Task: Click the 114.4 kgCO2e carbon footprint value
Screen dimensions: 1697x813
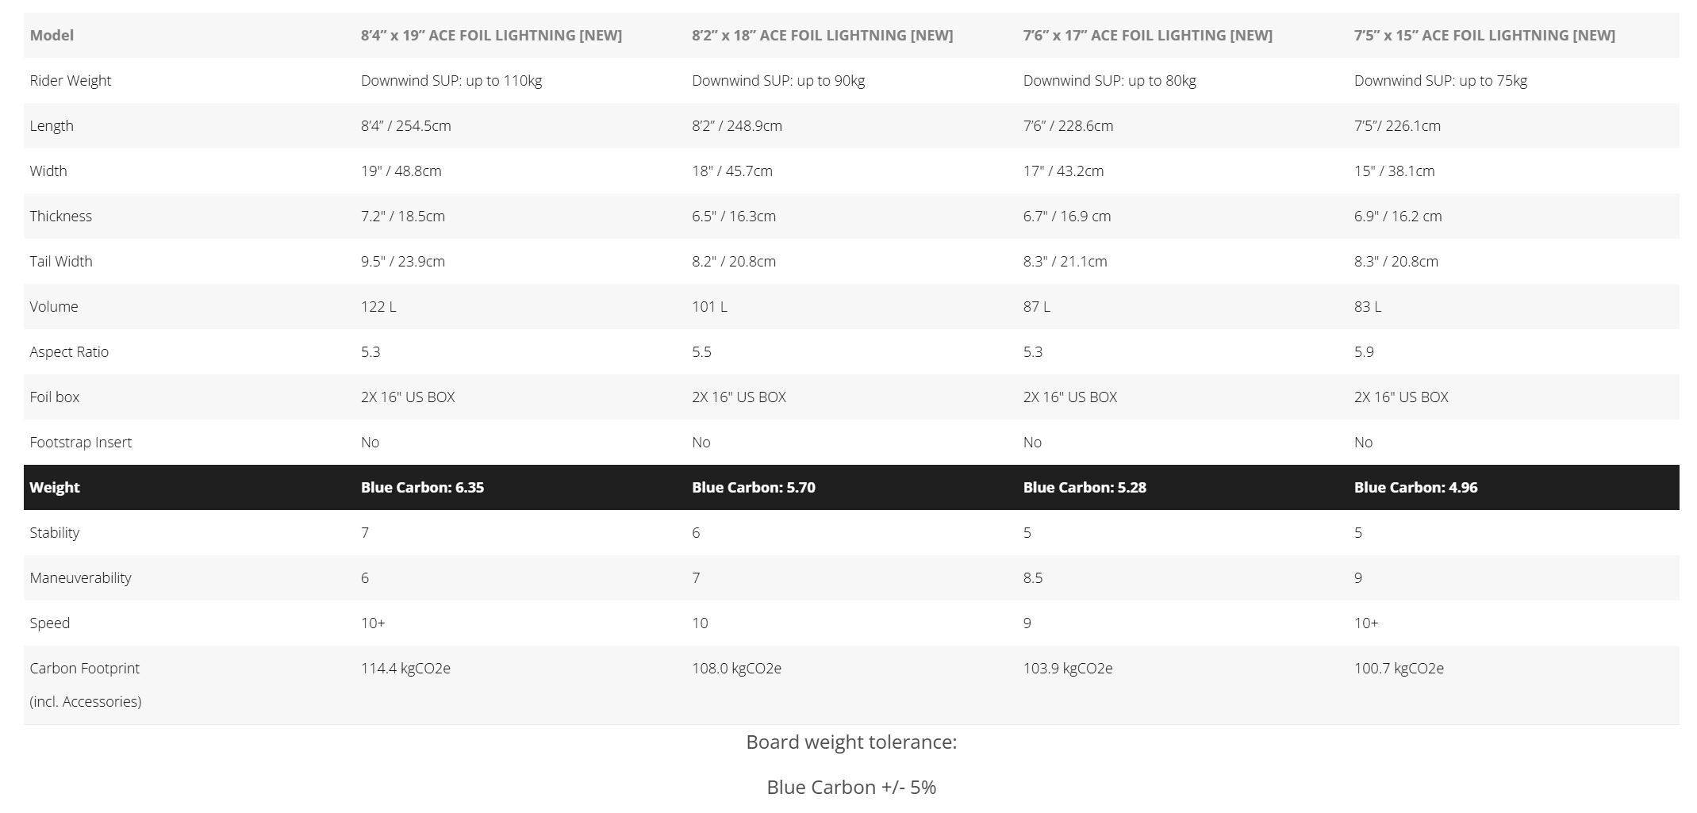Action: [405, 668]
